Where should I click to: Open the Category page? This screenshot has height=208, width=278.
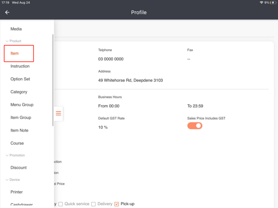tap(19, 92)
